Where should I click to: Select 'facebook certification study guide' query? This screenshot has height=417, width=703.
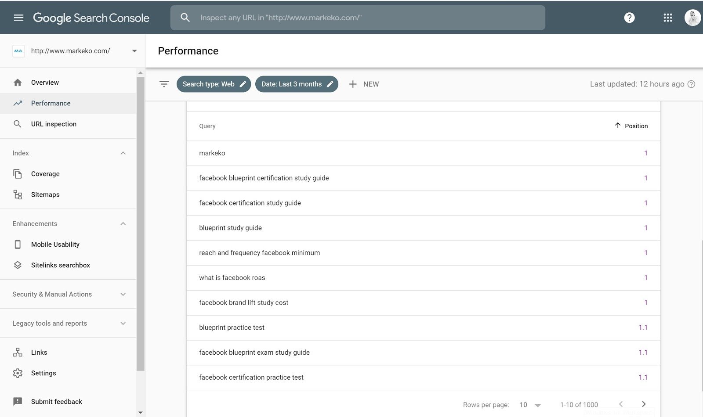pyautogui.click(x=423, y=203)
